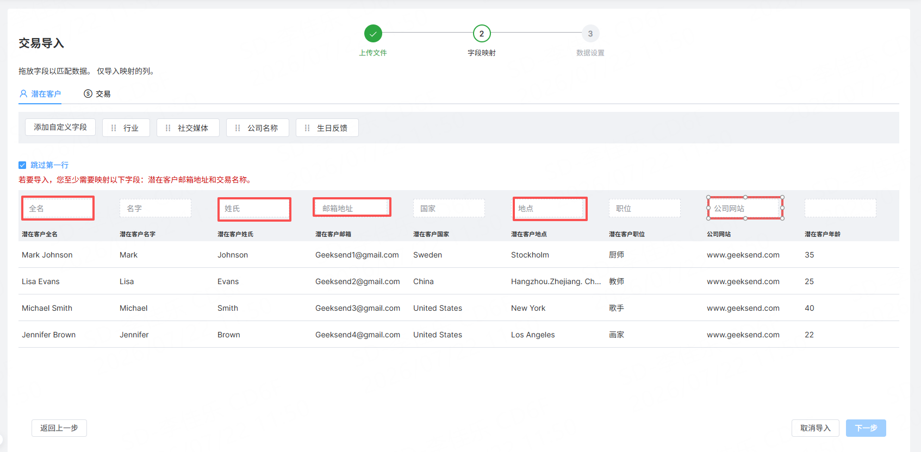This screenshot has height=452, width=921.
Task: Click drag handle icon on 生日反馈 field
Action: pos(307,128)
